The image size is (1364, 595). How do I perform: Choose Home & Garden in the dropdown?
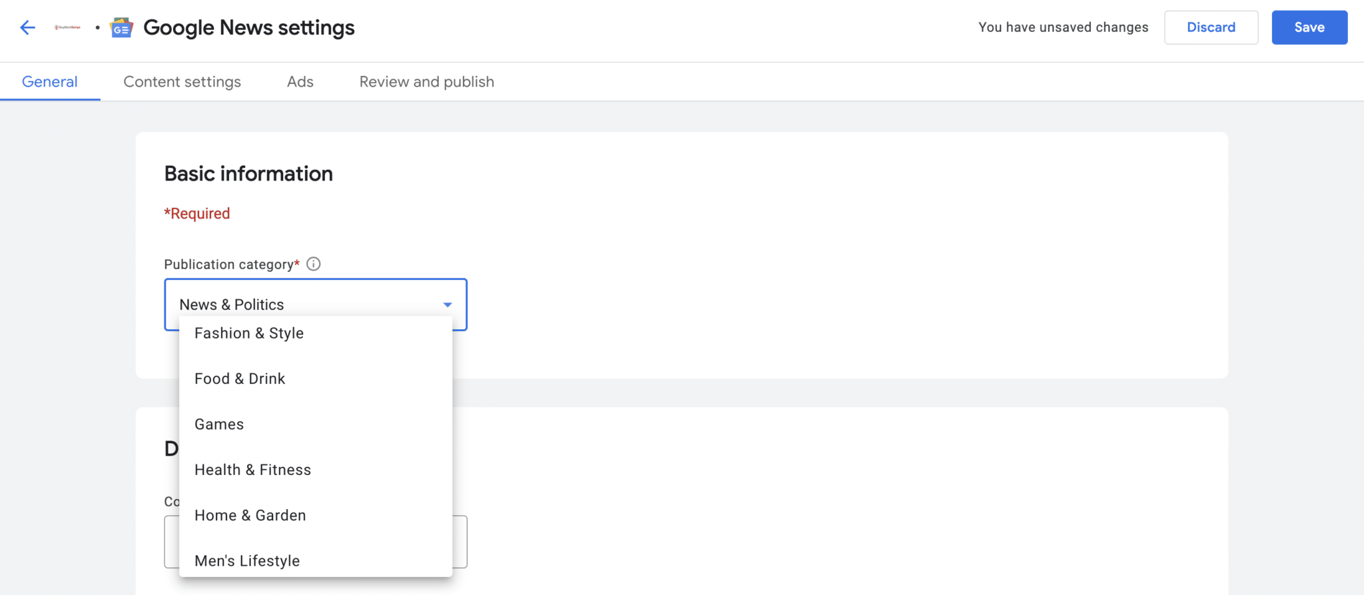pyautogui.click(x=250, y=515)
